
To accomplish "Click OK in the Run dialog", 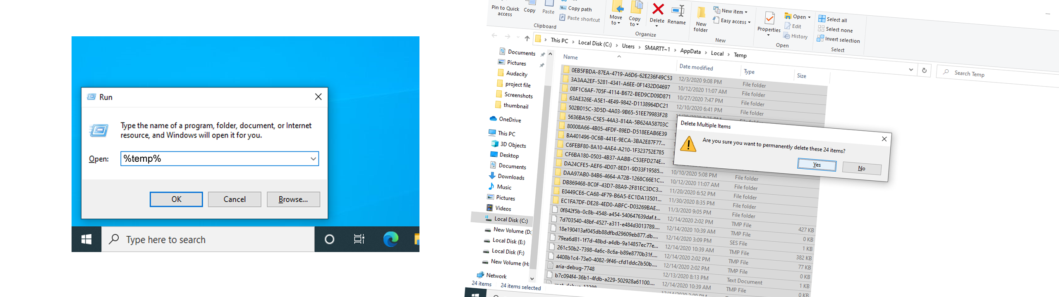I will point(176,199).
